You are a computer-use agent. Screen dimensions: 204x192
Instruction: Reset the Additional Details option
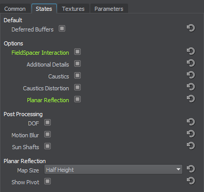(191, 63)
